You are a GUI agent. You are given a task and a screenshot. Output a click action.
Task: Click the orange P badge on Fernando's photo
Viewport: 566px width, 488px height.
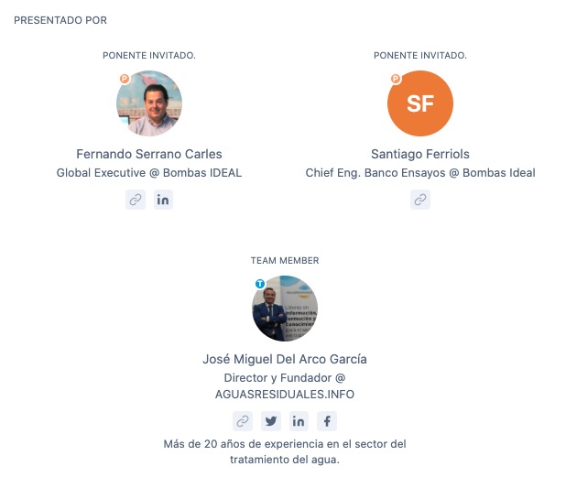pyautogui.click(x=125, y=79)
